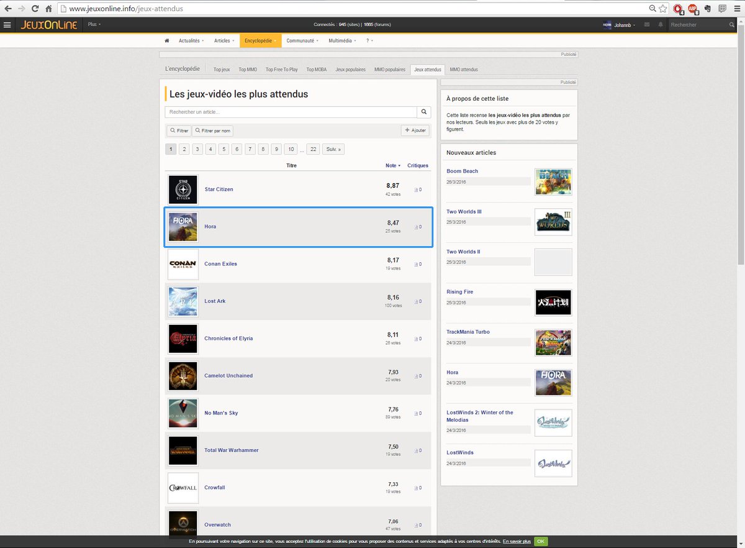Go to page 2 of the list
This screenshot has width=745, height=548.
coord(184,149)
